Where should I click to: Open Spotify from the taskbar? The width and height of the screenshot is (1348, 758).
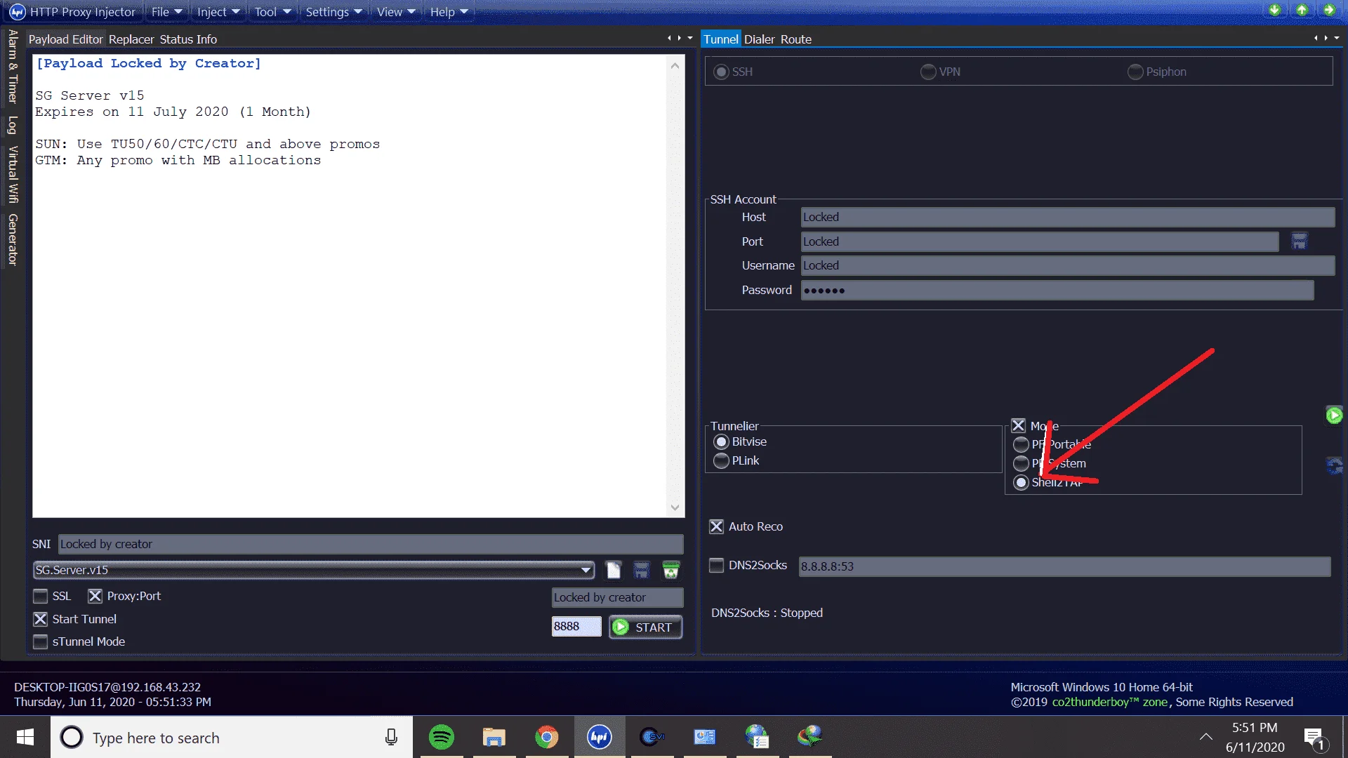(442, 737)
